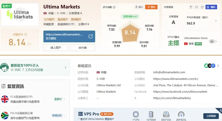Click the Ultima Markets logo thumbnail
This screenshot has width=222, height=121.
click(x=20, y=15)
